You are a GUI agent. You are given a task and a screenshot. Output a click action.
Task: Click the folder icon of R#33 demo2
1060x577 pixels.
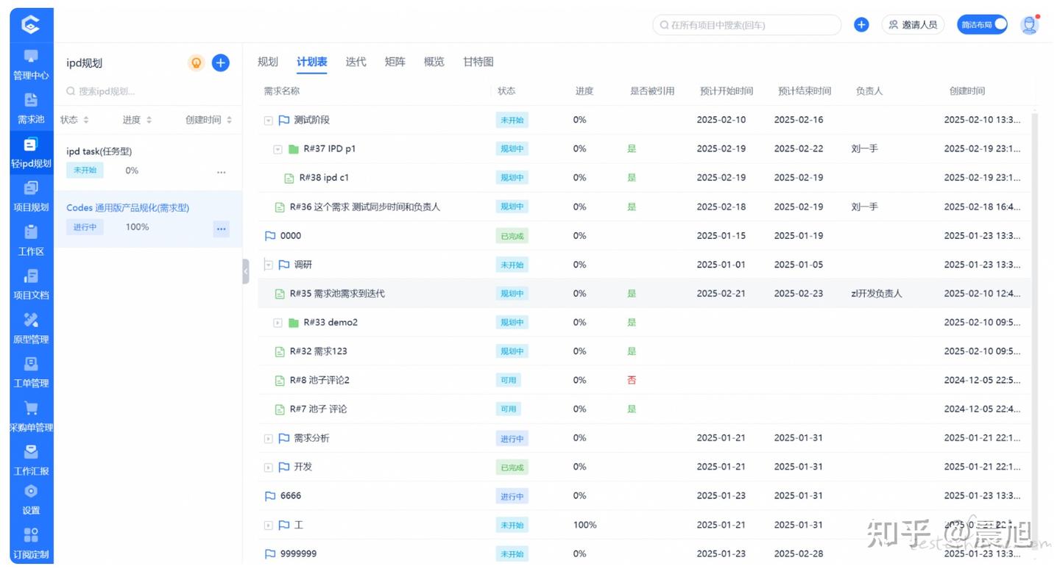pyautogui.click(x=294, y=323)
